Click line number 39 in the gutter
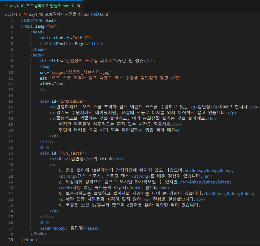The height and width of the screenshot is (246, 260). pyautogui.click(x=11, y=240)
